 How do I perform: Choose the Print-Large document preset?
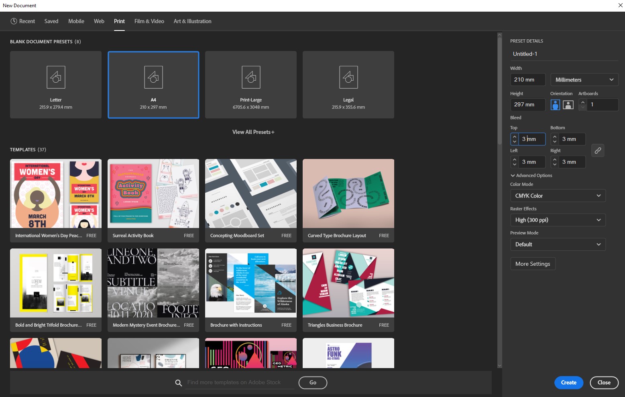pos(250,84)
